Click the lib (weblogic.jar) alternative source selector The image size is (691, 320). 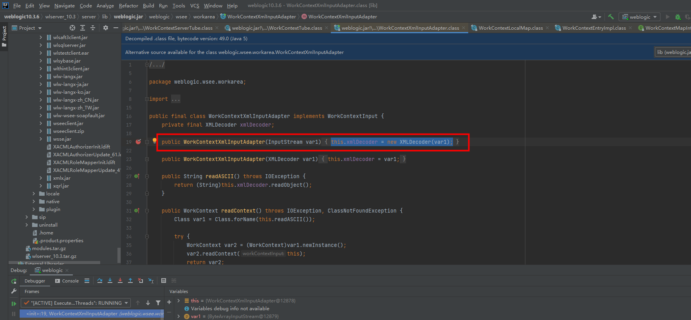[x=673, y=52]
